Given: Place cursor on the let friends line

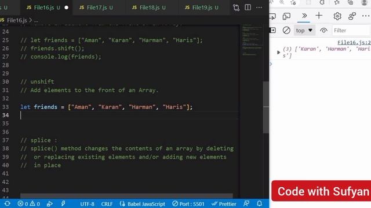Looking at the screenshot, I should pyautogui.click(x=107, y=107).
